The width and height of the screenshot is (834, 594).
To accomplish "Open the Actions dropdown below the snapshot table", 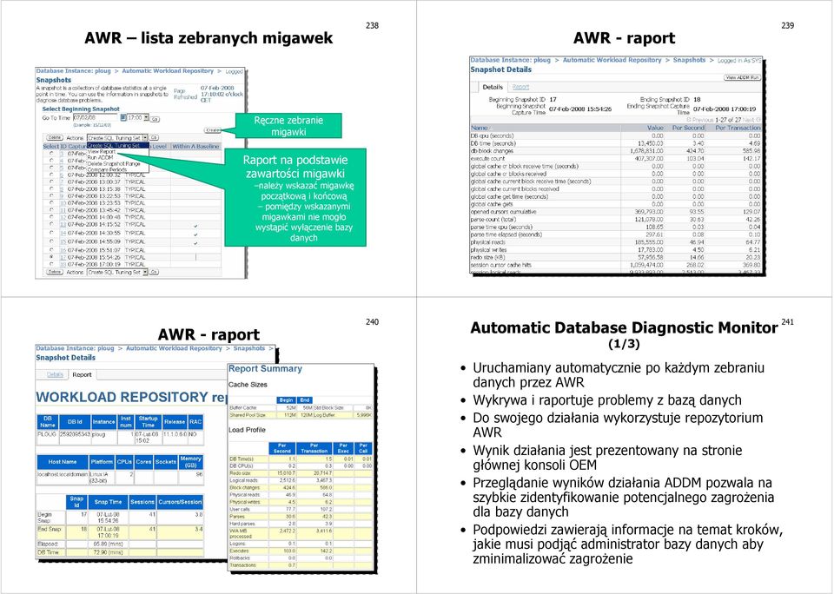I will point(117,272).
